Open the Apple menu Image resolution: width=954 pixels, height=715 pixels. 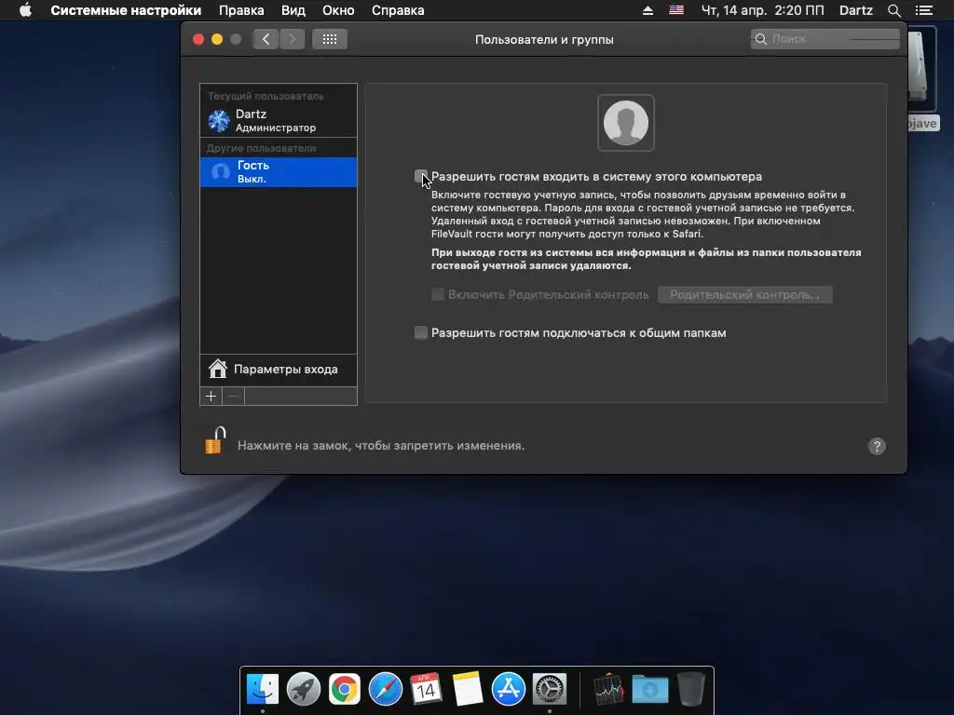(25, 10)
